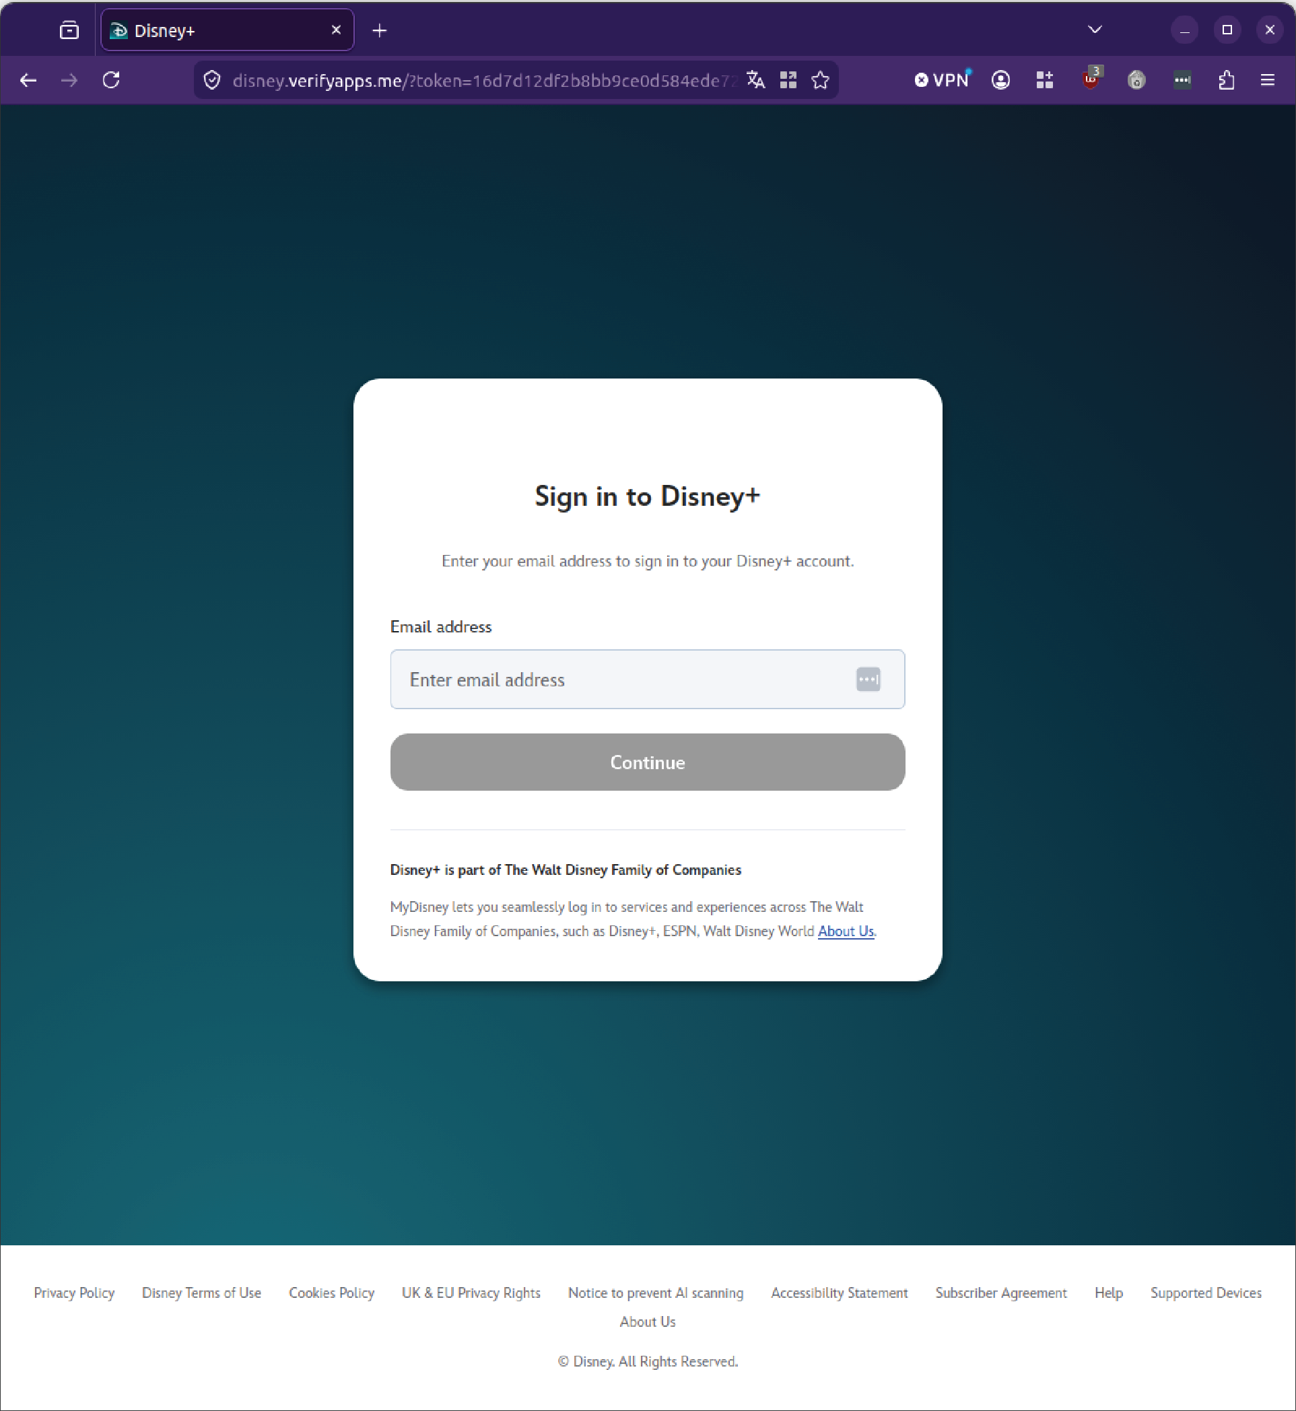Open the extensions puzzle menu
This screenshot has width=1296, height=1411.
[x=1226, y=80]
